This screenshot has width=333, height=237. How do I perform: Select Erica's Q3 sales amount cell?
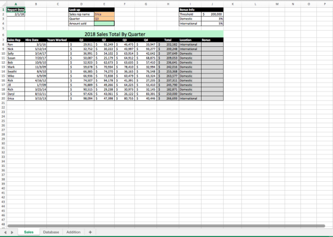(125, 99)
